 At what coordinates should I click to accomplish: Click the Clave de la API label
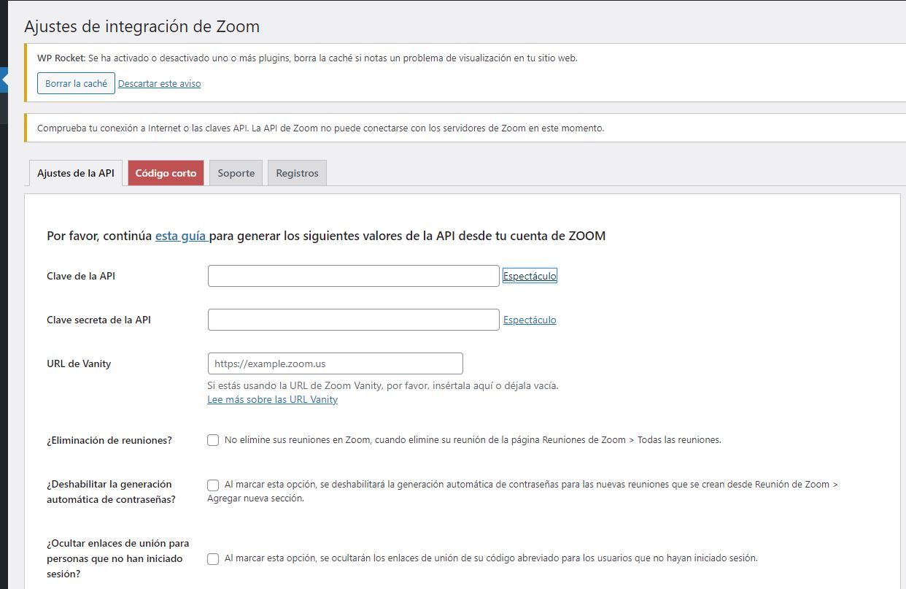point(81,276)
